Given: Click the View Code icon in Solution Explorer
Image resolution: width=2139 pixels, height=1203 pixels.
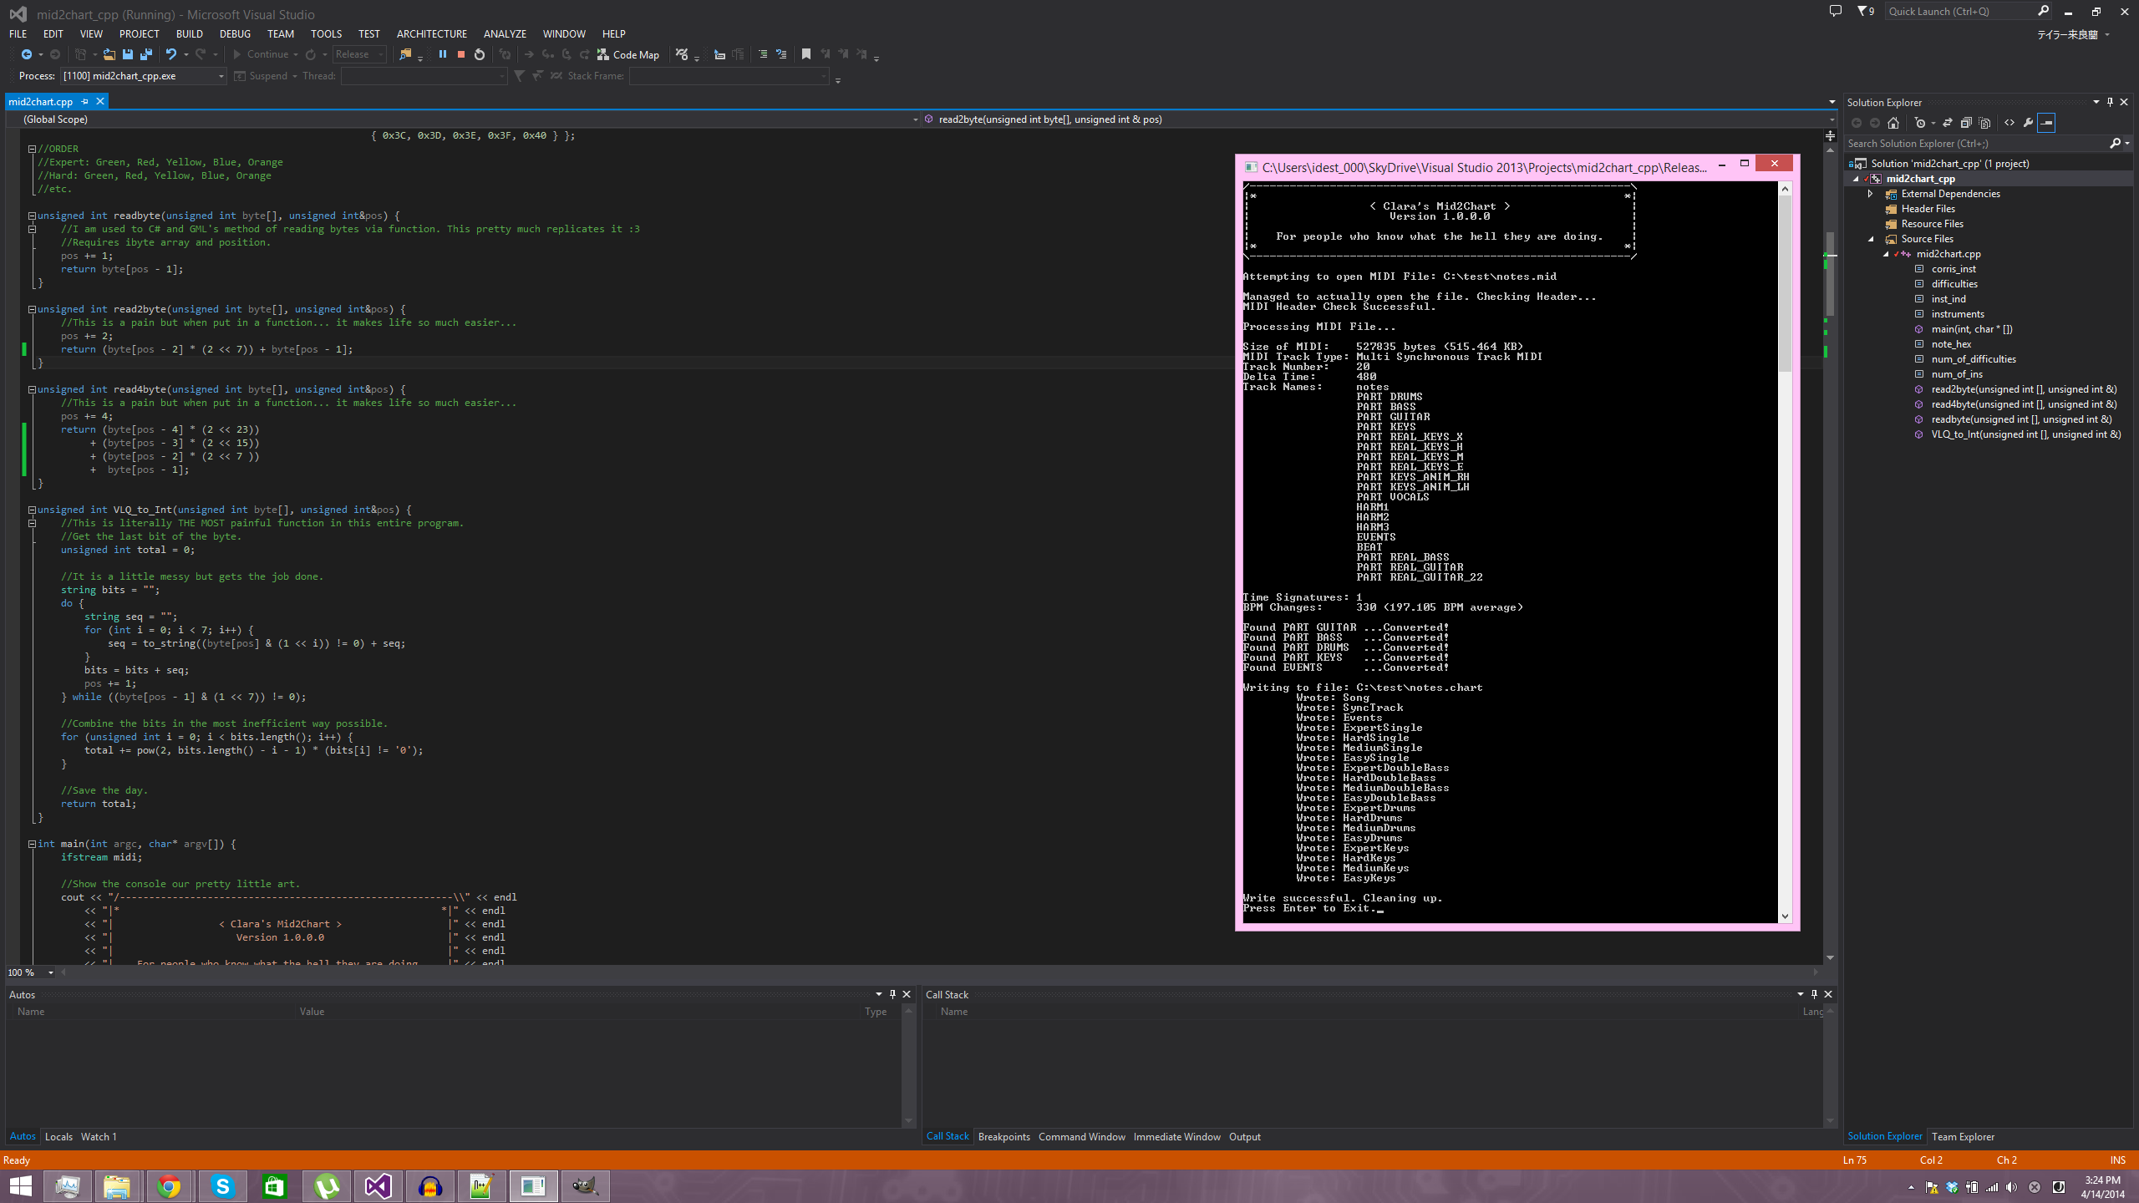Looking at the screenshot, I should (2009, 123).
